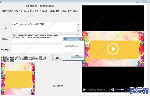This screenshot has width=150, height=96.
Task: Click the 解析地址 parsed address field
Action: tap(37, 39)
